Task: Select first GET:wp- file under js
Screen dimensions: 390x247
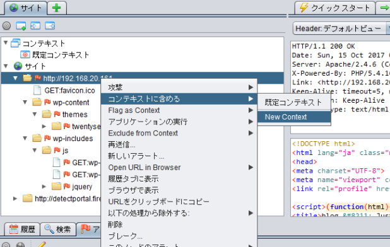Action: click(x=86, y=163)
